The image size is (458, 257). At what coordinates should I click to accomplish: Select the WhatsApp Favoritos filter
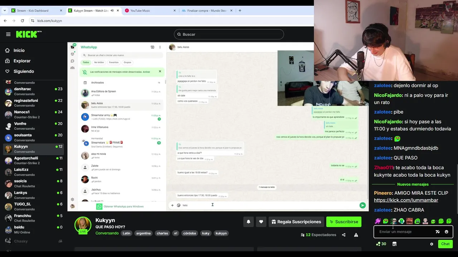[114, 62]
